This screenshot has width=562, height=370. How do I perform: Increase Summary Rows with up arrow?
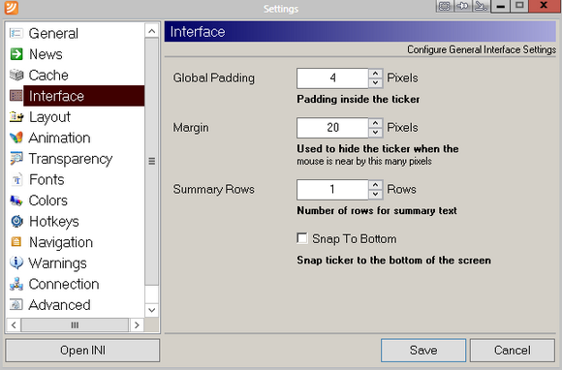375,185
